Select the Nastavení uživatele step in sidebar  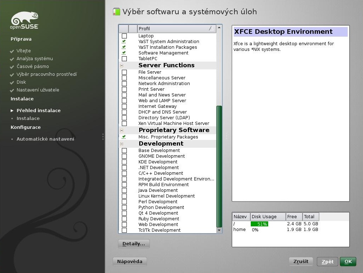[38, 90]
